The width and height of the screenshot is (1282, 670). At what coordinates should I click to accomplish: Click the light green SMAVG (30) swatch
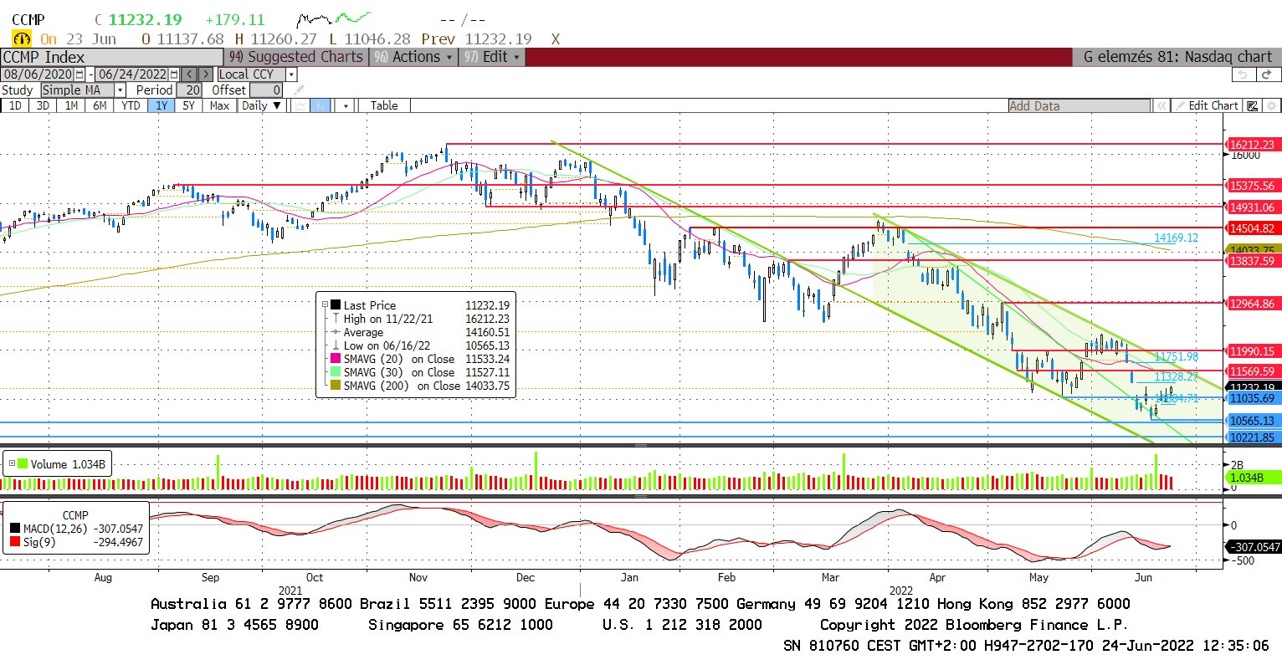336,372
